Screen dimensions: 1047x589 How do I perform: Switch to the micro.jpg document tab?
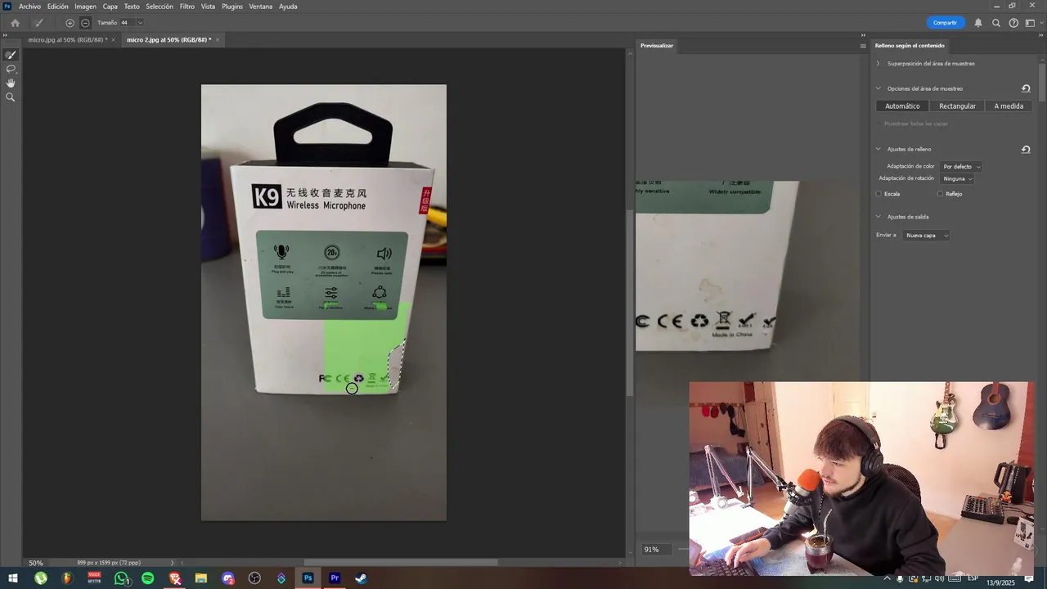coord(67,40)
